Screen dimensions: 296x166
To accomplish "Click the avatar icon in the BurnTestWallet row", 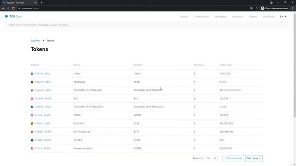I will coord(32,132).
